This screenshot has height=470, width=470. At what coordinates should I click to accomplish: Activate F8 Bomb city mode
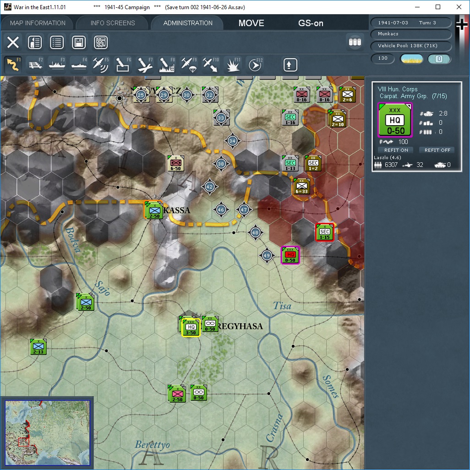click(167, 65)
